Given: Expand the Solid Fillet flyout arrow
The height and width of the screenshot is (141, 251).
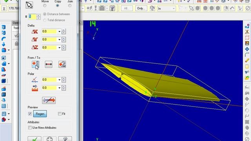Looking at the screenshot, I should [9, 50].
